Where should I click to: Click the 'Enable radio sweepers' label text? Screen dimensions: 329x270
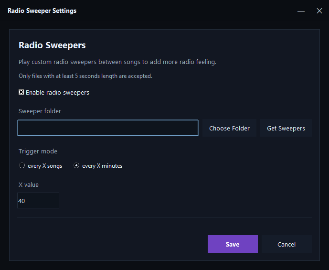coord(57,92)
